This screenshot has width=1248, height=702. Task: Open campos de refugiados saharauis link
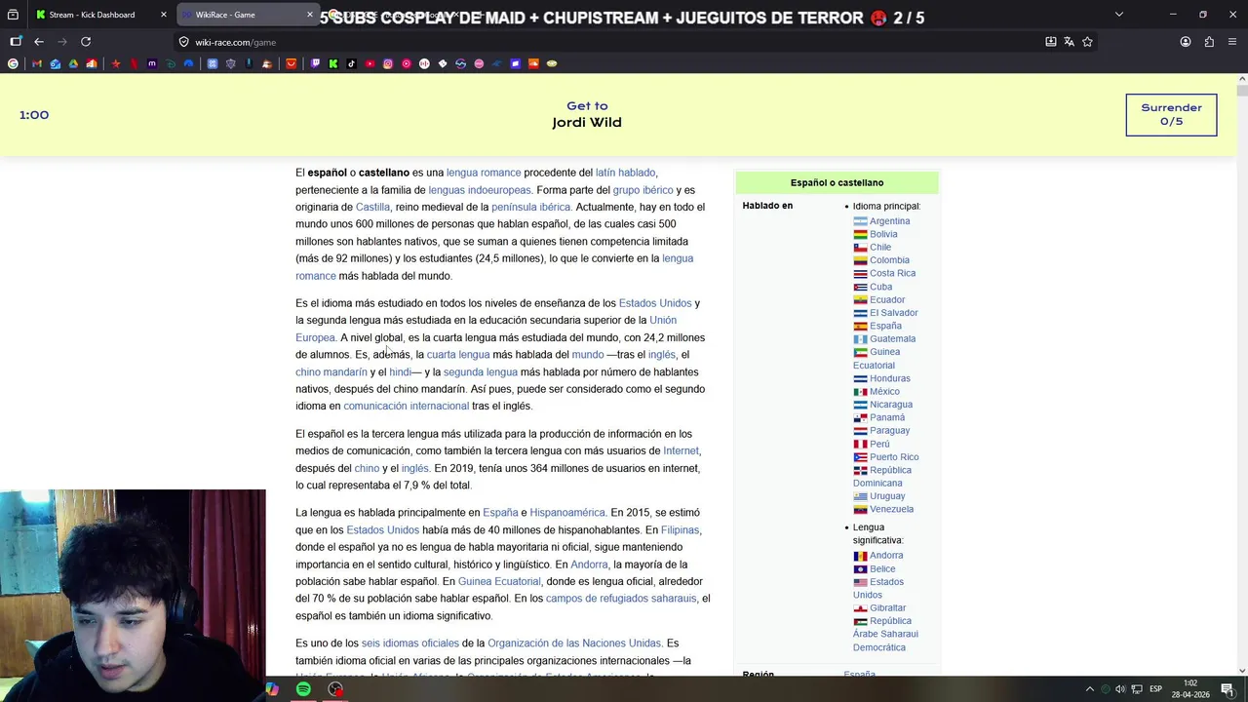pos(621,598)
